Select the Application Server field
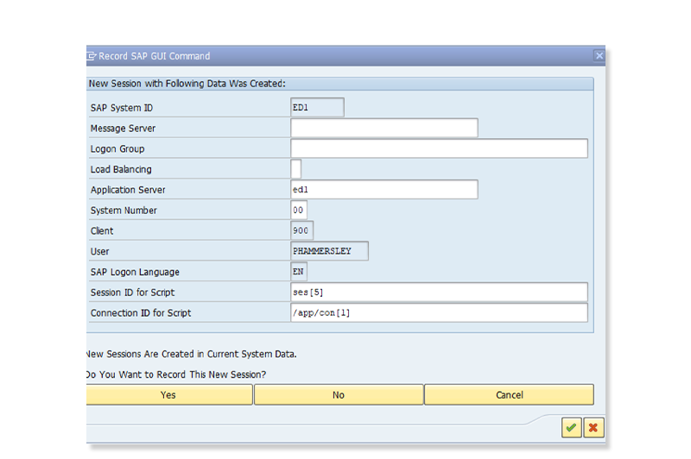The height and width of the screenshot is (459, 691). click(x=384, y=190)
